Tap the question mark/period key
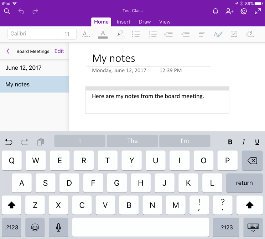The width and height of the screenshot is (265, 239). tap(223, 205)
